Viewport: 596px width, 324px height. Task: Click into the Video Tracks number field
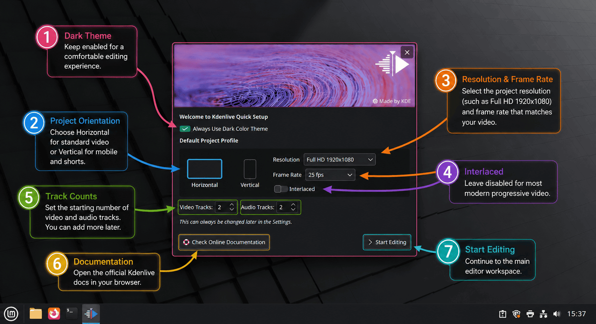click(222, 207)
